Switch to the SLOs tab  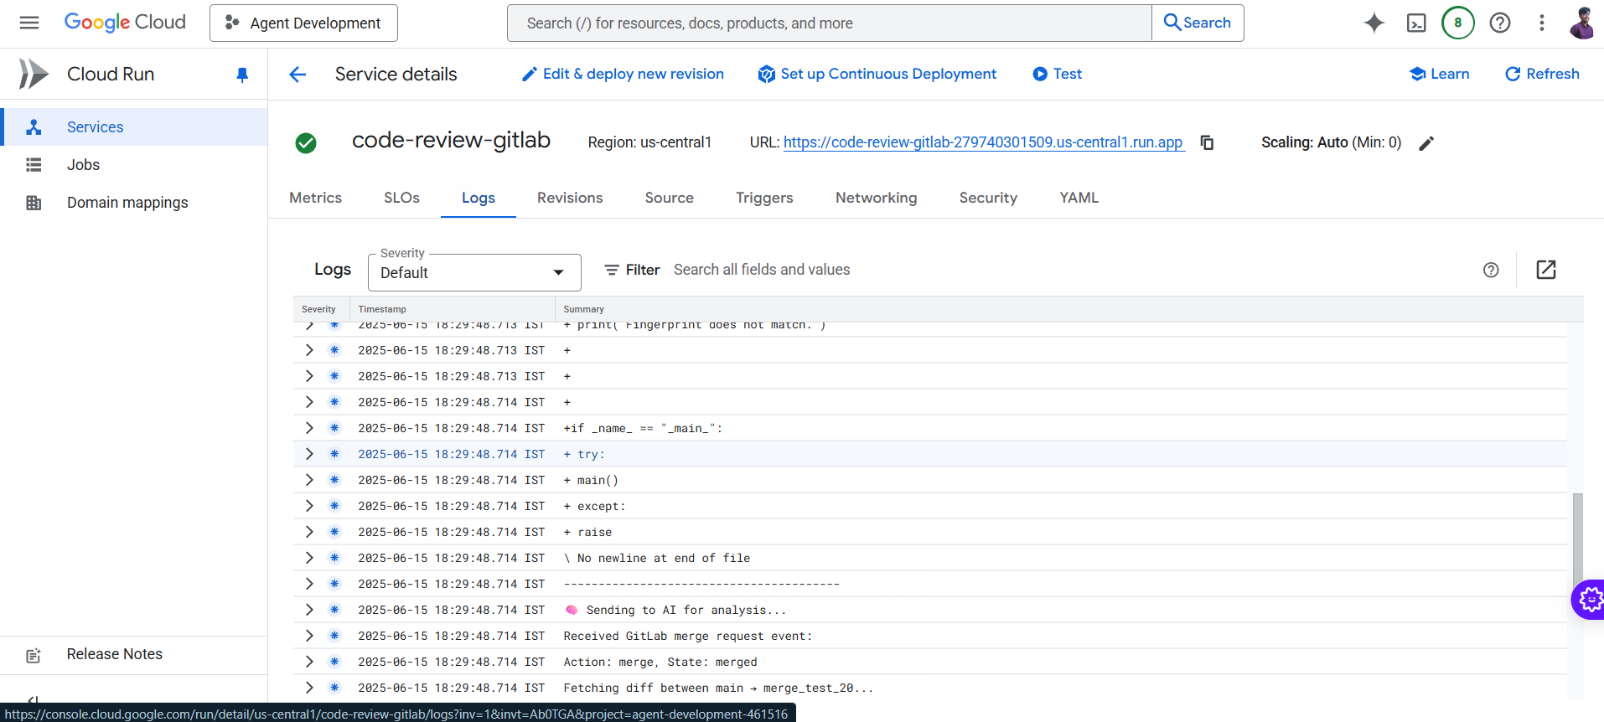[401, 198]
